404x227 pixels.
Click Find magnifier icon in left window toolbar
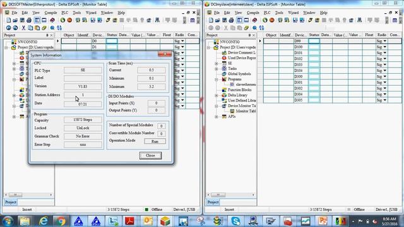pyautogui.click(x=52, y=28)
